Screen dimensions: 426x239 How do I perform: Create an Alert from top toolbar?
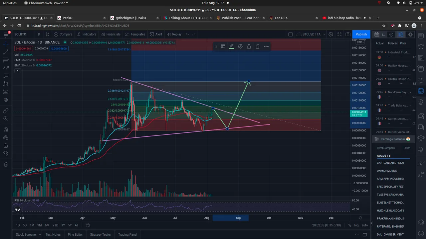pyautogui.click(x=156, y=34)
